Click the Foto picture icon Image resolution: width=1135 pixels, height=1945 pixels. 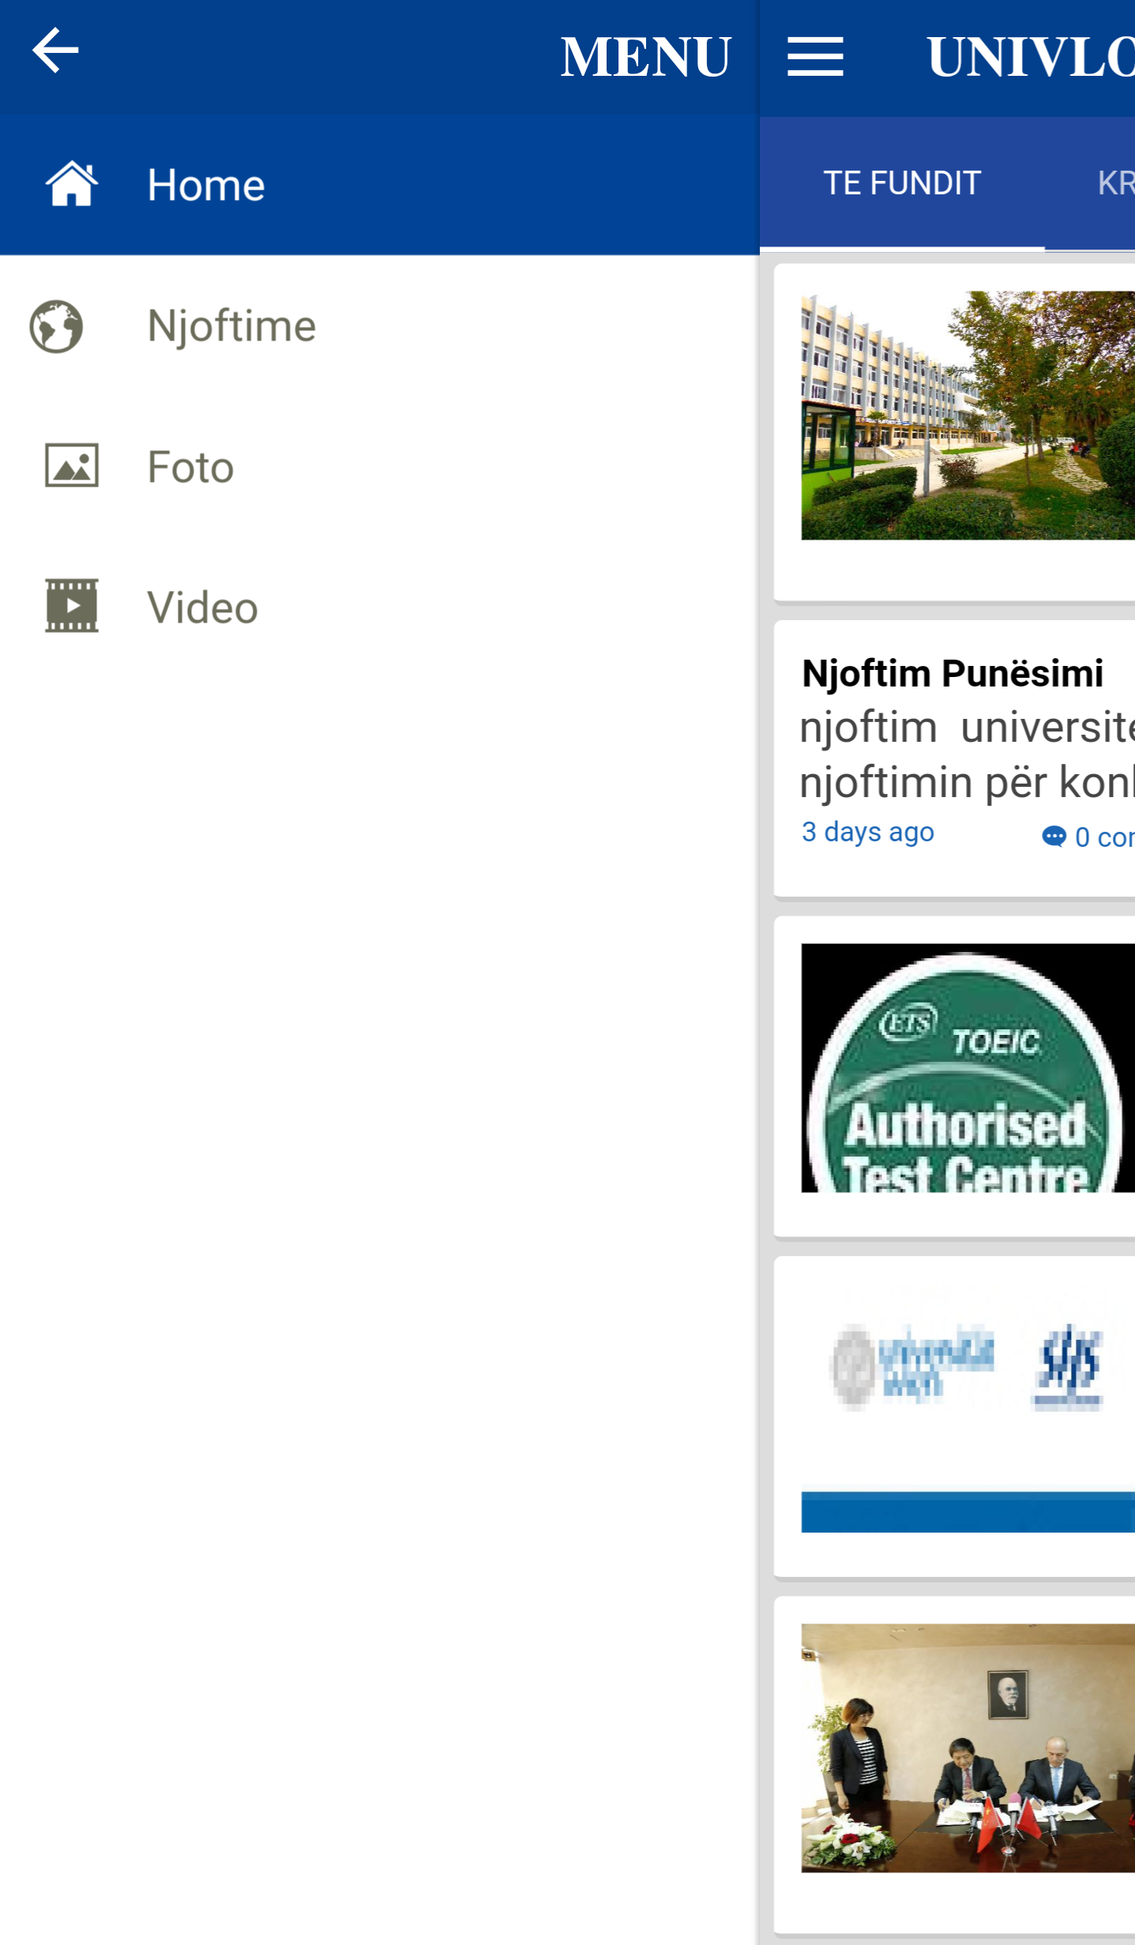click(x=72, y=465)
